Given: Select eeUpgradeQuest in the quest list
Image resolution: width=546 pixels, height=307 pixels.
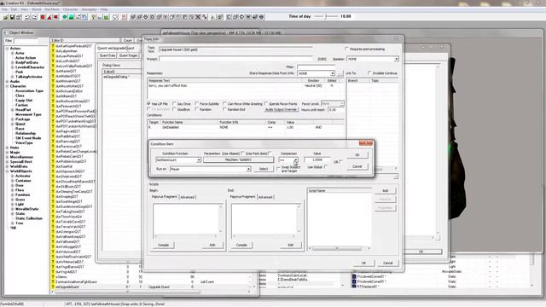Looking at the screenshot, I should (67, 287).
